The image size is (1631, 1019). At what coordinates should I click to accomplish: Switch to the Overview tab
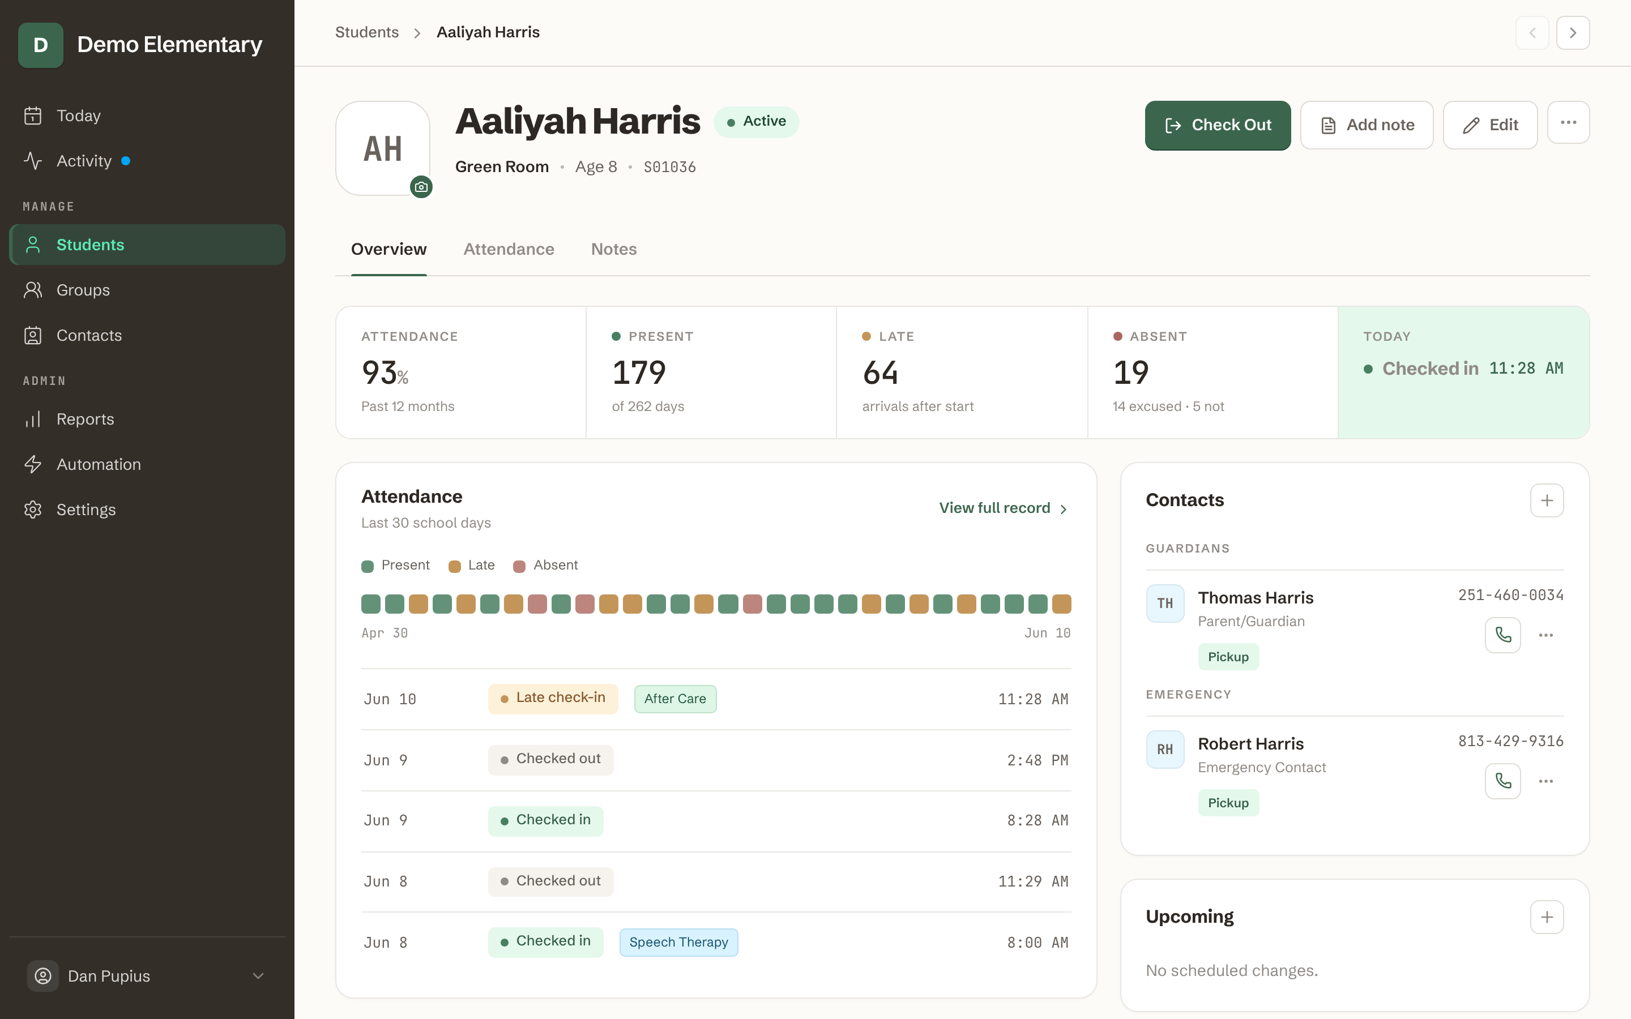(389, 249)
